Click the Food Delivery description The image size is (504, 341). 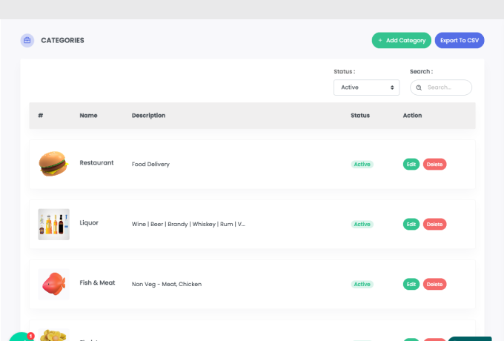150,165
